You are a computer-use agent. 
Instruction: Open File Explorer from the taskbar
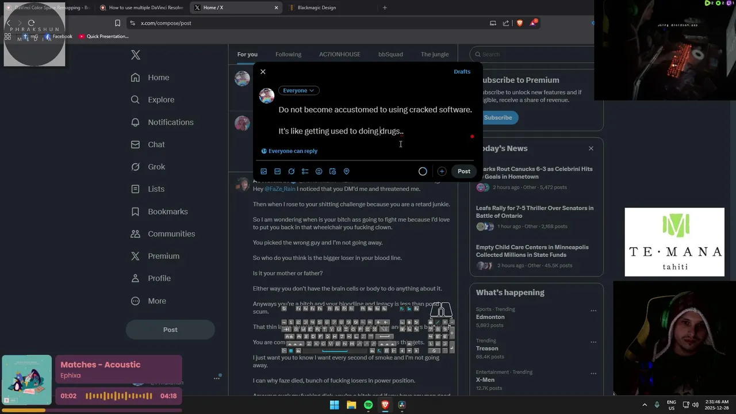[x=351, y=405]
